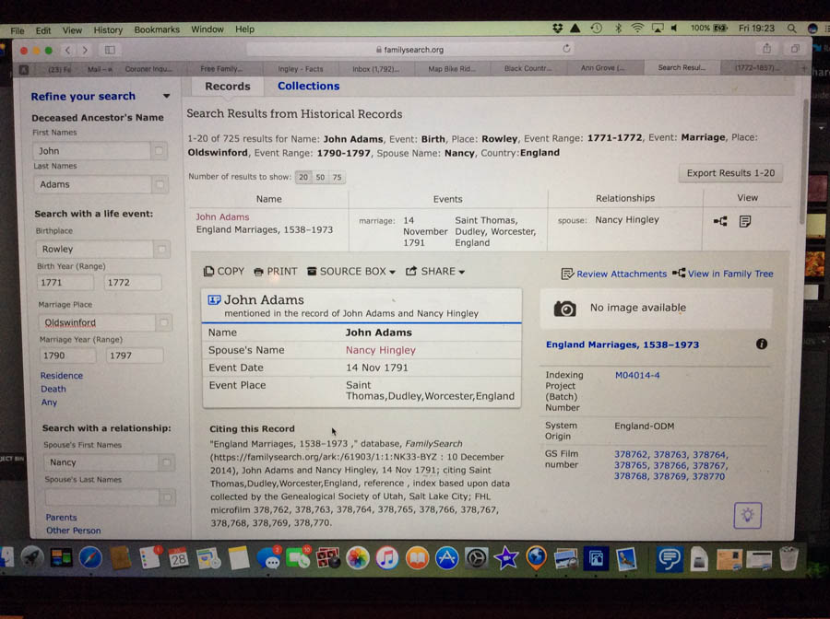
Task: Click the Marriage Place field containing Oldswinford
Action: (97, 322)
